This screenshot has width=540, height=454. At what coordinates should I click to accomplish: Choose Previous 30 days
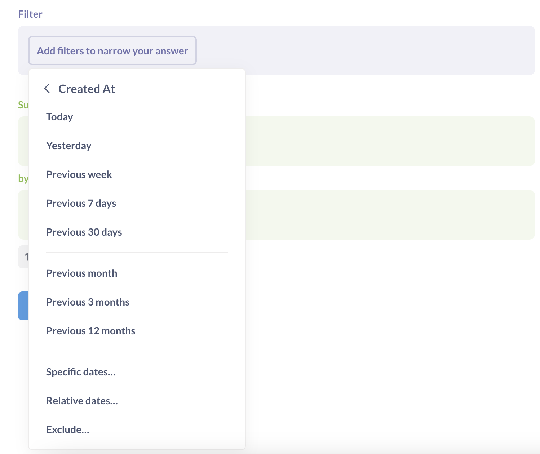[84, 232]
